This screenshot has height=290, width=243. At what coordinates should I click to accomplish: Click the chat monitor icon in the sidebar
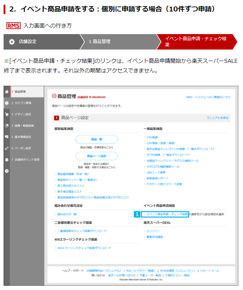[7, 137]
